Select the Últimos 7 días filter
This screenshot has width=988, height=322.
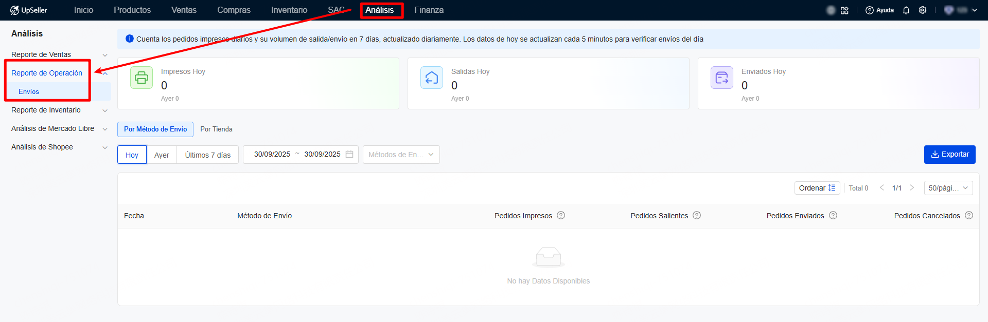pos(207,155)
